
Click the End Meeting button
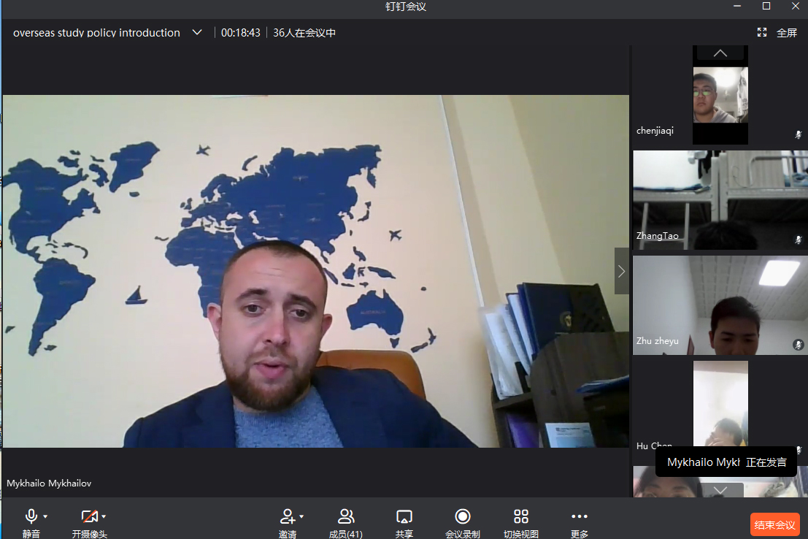tap(774, 524)
